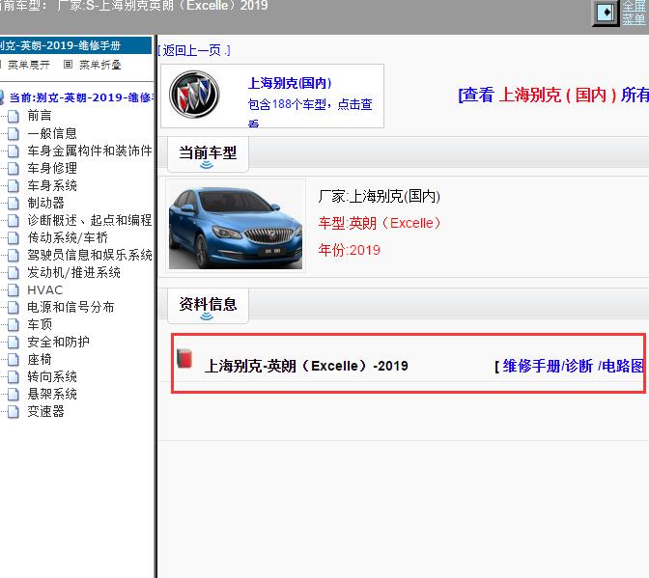This screenshot has width=649, height=578.
Task: Click page icon beside 驾驶员信息和娱乐系统
Action: pos(14,255)
